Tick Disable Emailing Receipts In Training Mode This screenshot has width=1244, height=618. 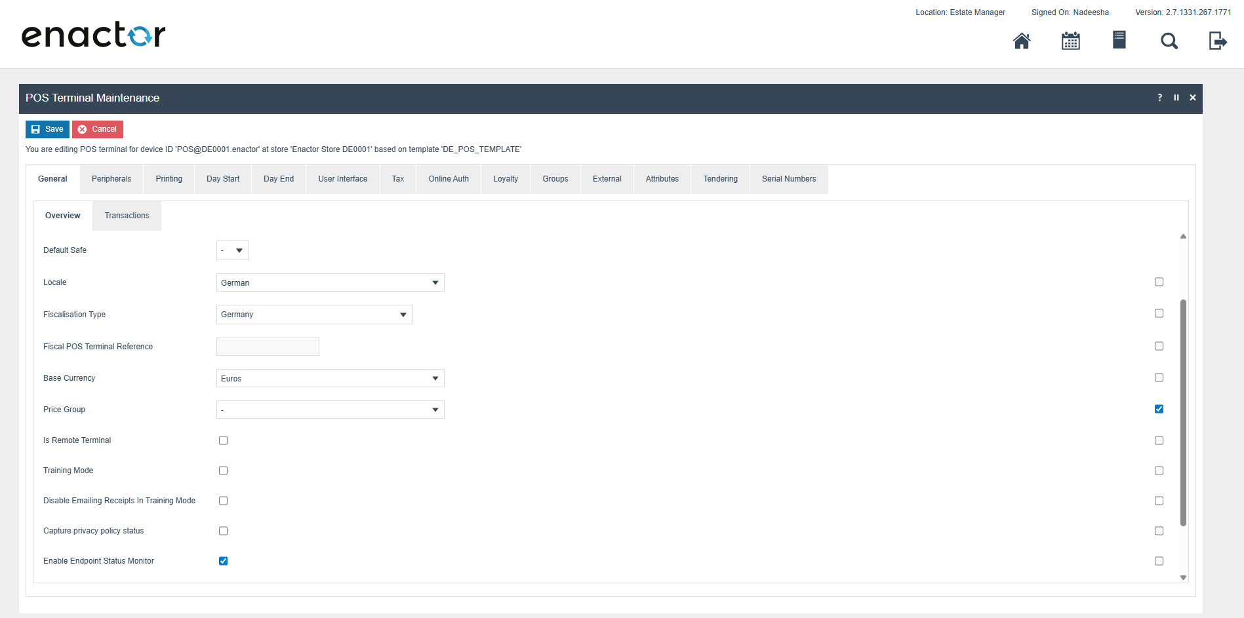pyautogui.click(x=224, y=501)
